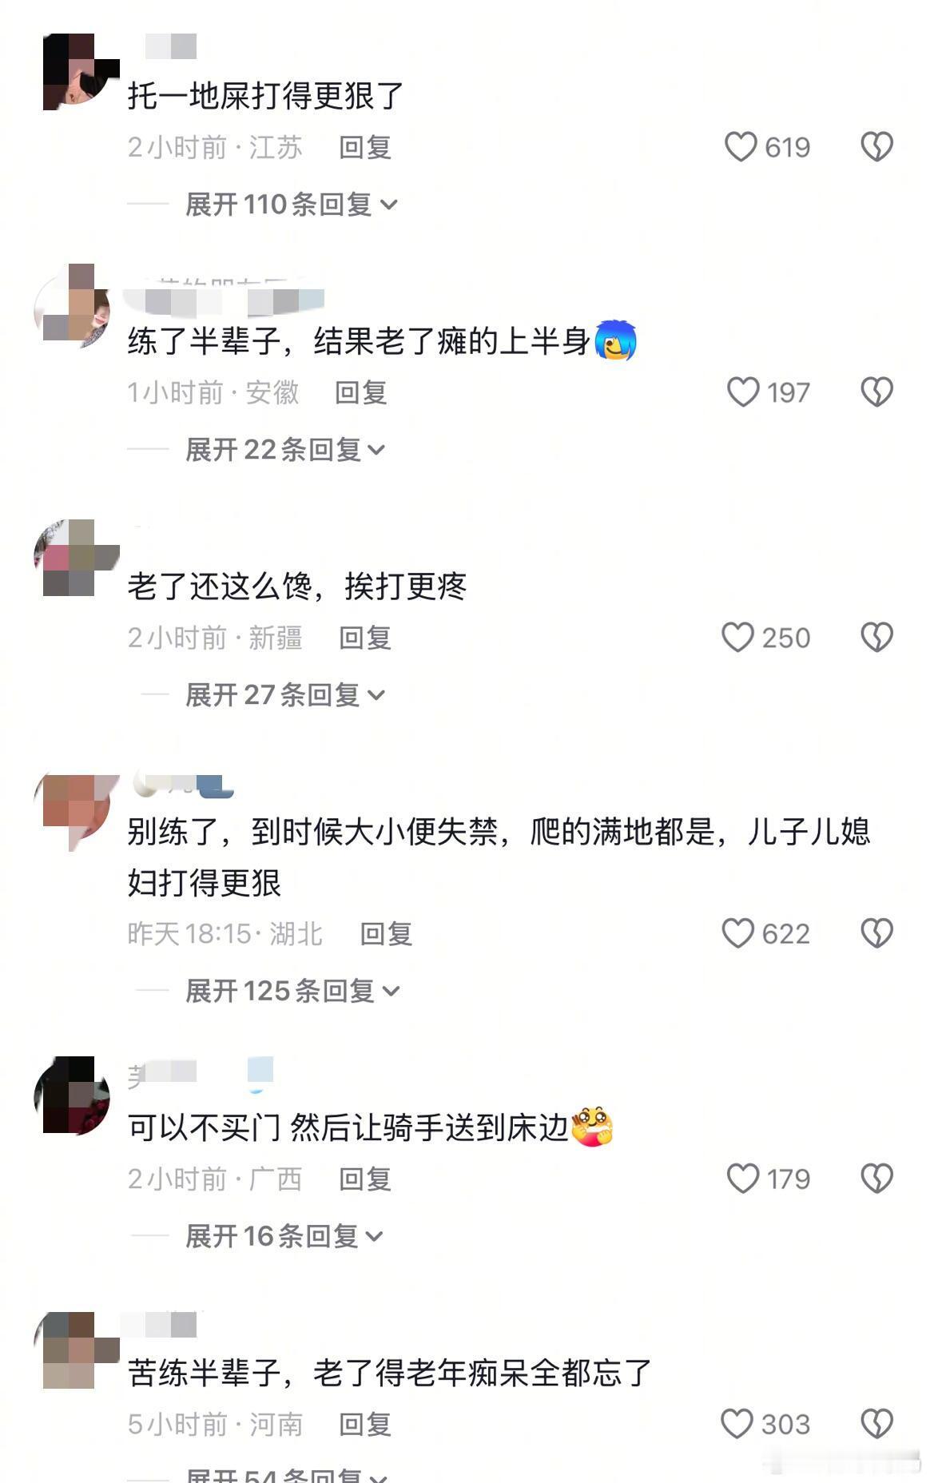Reply to the 江苏 comment

pos(365,147)
